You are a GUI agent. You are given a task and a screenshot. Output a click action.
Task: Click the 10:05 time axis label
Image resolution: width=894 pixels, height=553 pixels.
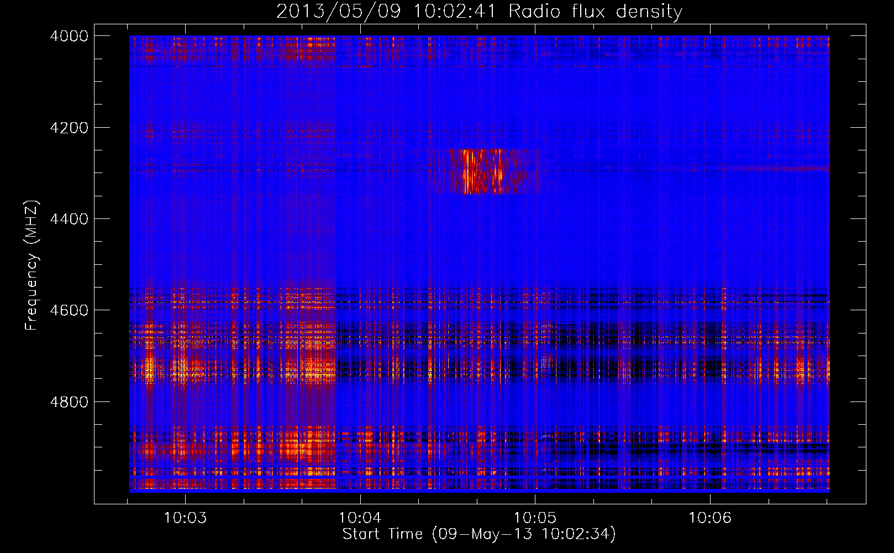[535, 518]
